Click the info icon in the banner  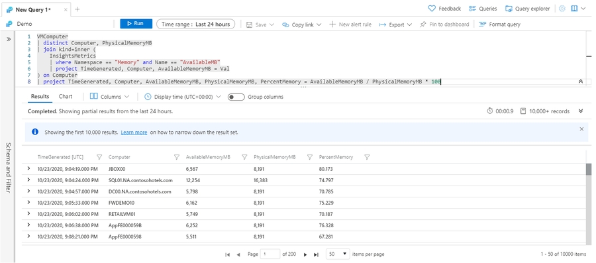point(35,132)
